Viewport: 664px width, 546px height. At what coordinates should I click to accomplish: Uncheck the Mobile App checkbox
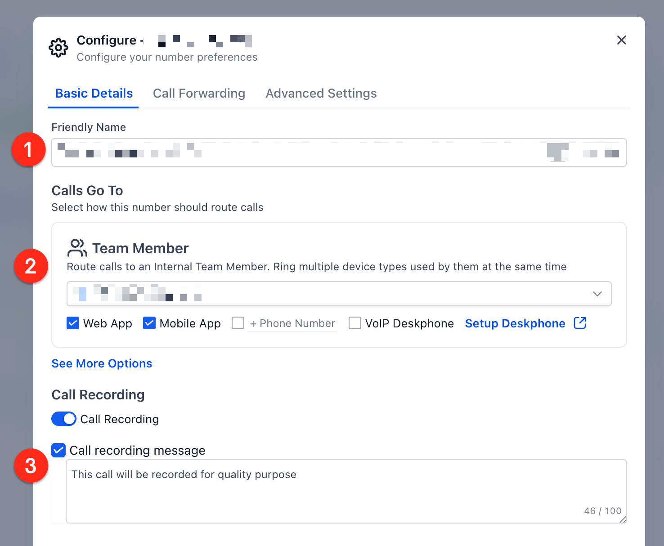[149, 323]
